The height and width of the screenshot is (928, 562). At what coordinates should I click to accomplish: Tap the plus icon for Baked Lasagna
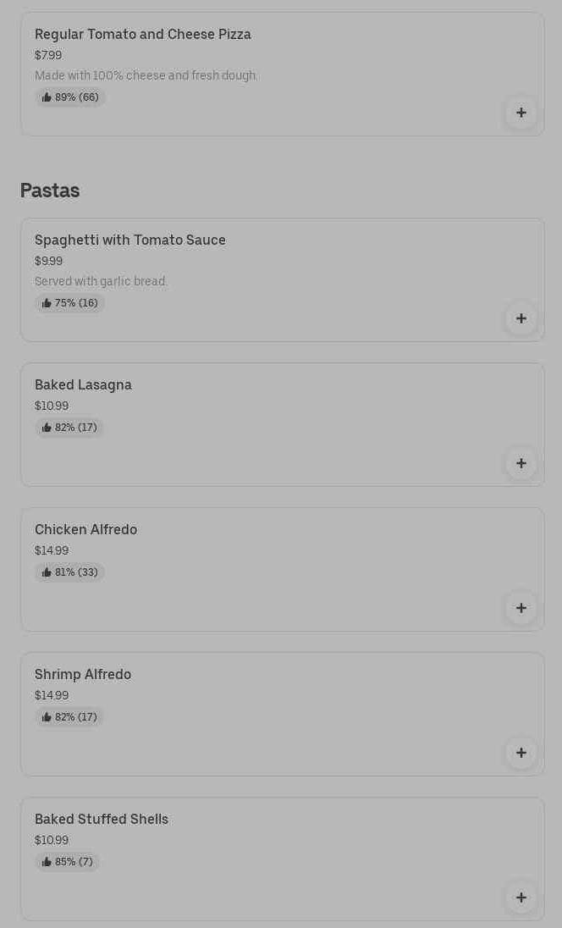pos(521,463)
